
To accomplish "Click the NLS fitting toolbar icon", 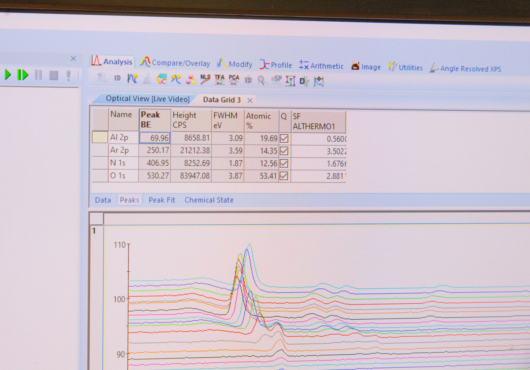I will point(205,79).
